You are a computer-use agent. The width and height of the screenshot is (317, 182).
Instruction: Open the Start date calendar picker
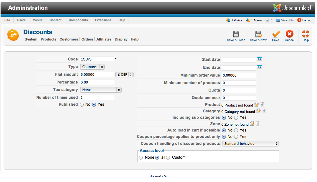point(259,59)
